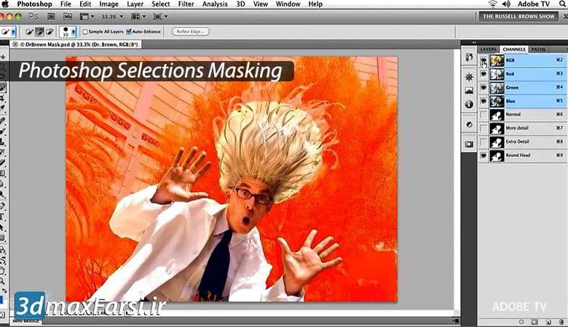Viewport: 568px width, 327px height.
Task: Select the 'Extra Detail' channel name
Action: [x=517, y=142]
